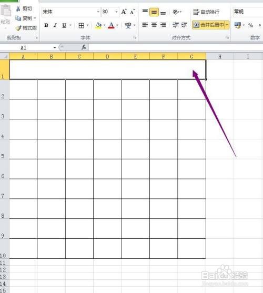The image size is (263, 293).
Task: Open the font size dropdown showing 30
Action: (x=117, y=12)
